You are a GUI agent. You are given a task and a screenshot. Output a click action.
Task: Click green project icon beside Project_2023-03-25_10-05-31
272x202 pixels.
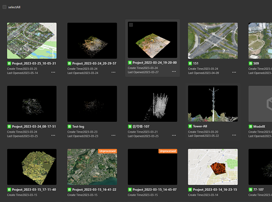pyautogui.click(x=9, y=63)
